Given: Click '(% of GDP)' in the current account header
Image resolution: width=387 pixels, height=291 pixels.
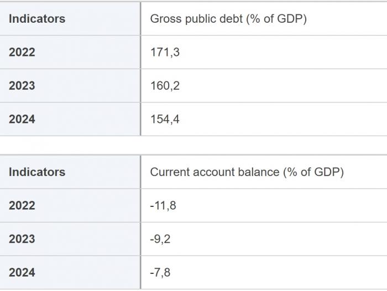Looking at the screenshot, I should point(313,172).
